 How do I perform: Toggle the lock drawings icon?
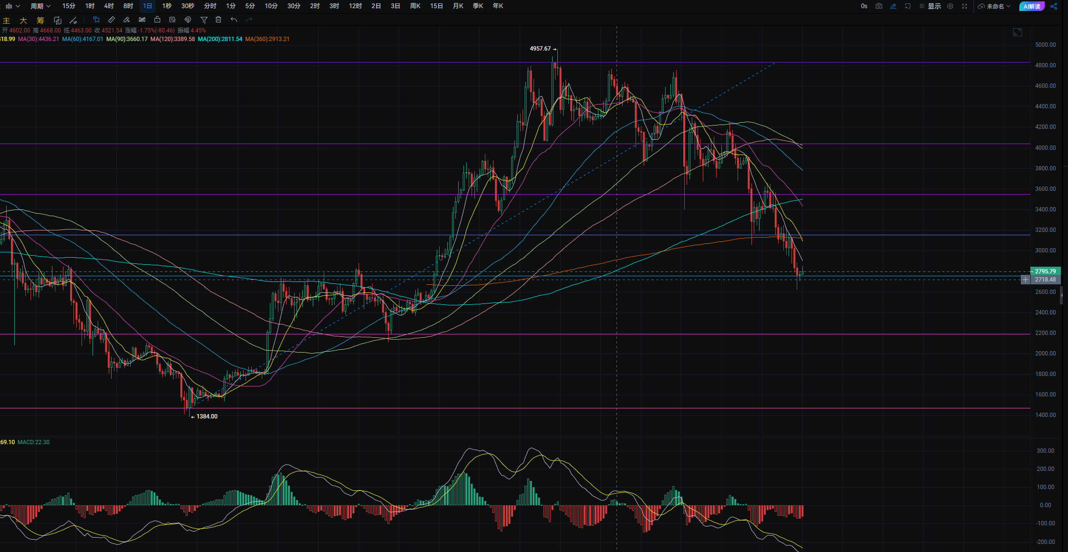(157, 20)
